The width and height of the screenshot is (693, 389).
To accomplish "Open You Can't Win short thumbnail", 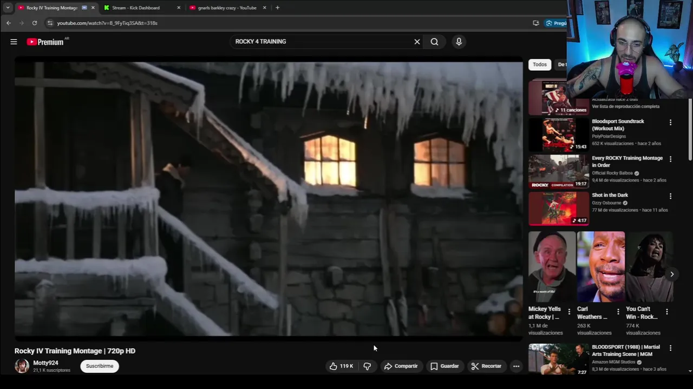I will click(x=650, y=266).
